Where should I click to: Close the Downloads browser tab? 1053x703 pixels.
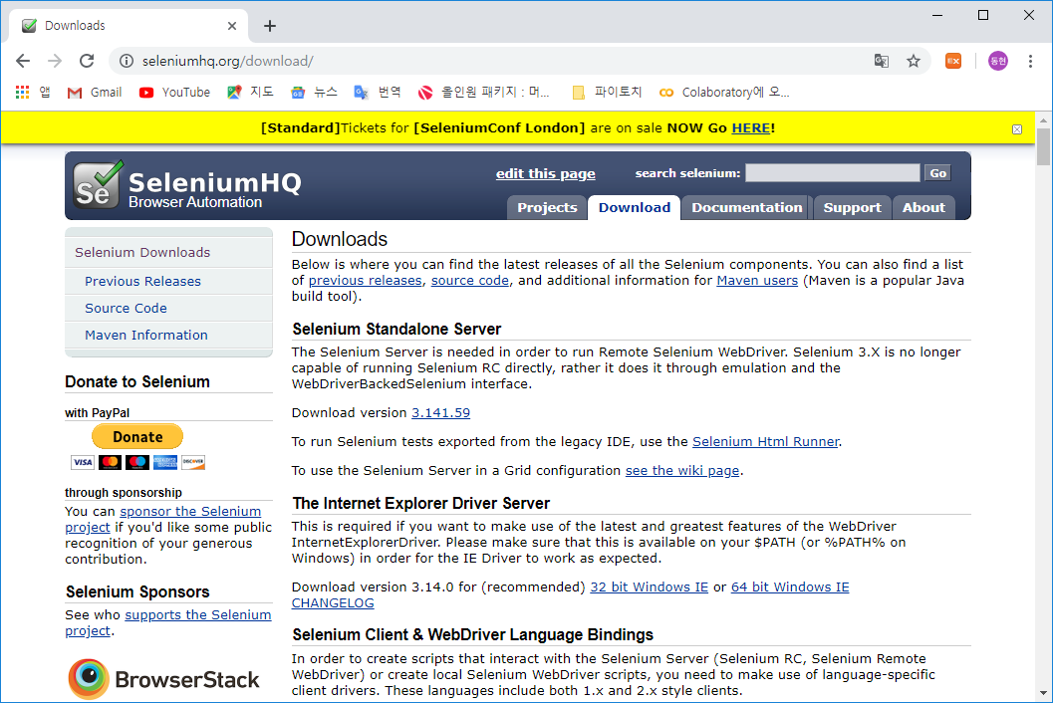click(x=232, y=26)
